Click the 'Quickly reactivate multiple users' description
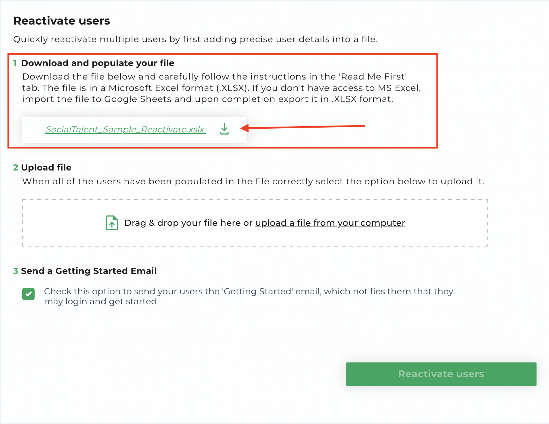Viewport: 549px width, 424px height. point(195,39)
